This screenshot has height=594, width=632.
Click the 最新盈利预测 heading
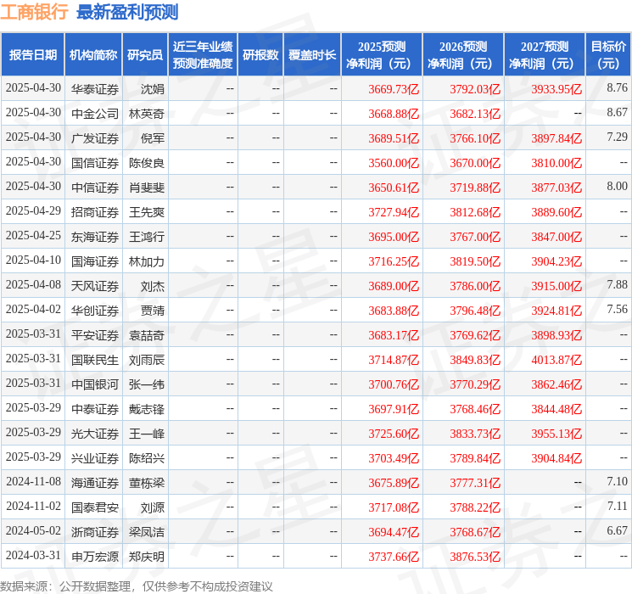127,12
